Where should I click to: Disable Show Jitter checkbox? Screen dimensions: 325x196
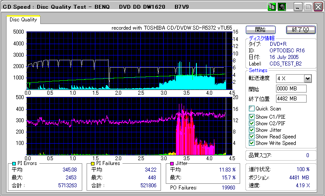coord(252,130)
